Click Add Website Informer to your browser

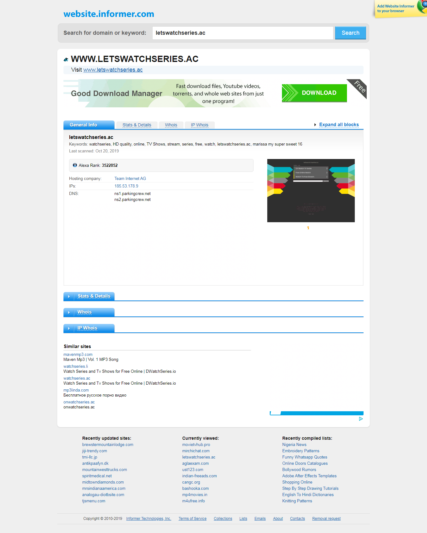[x=396, y=8]
